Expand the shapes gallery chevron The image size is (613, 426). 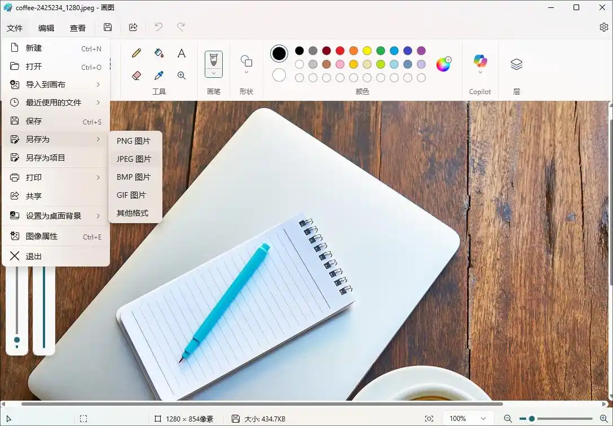pyautogui.click(x=246, y=72)
